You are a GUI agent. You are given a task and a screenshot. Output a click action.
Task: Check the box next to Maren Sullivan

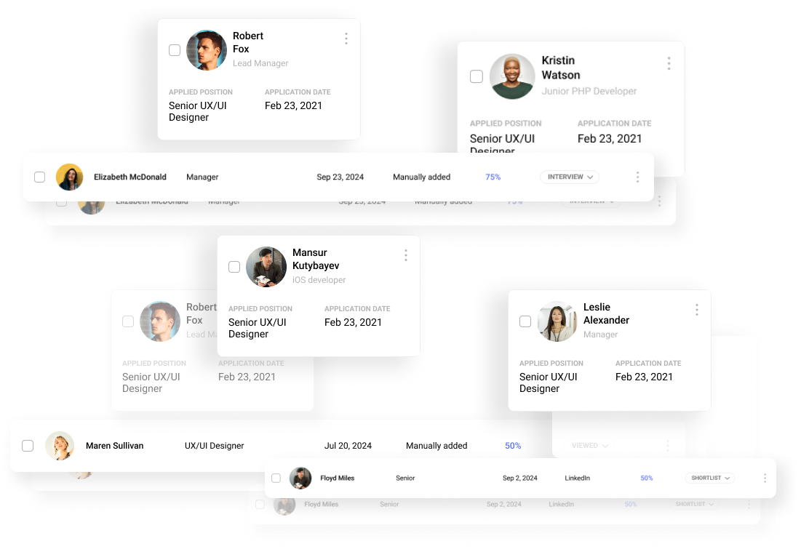(28, 445)
